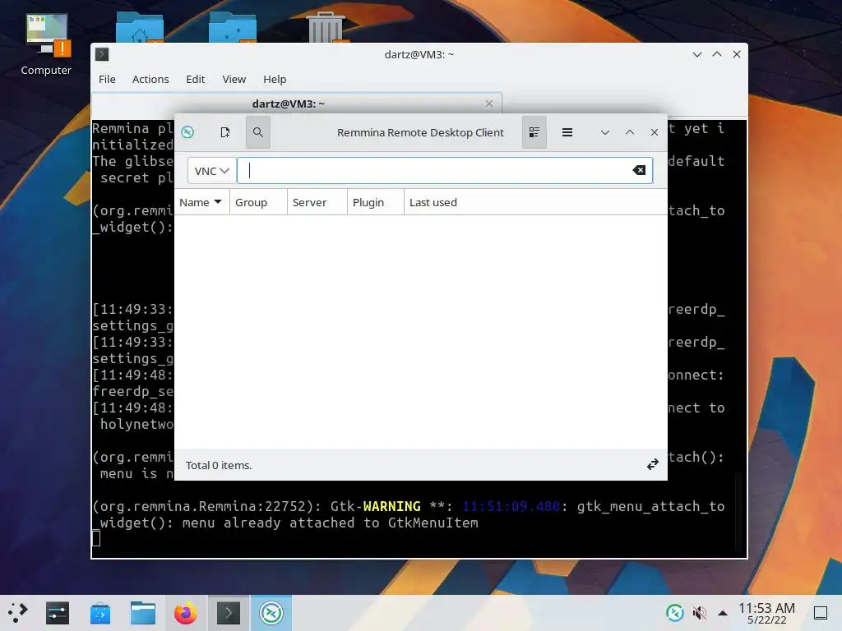Viewport: 842px width, 631px height.
Task: Toggle the search bar magnifier button
Action: coord(257,132)
